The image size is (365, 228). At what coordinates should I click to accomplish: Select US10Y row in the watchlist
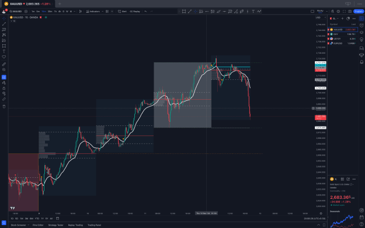[343, 39]
